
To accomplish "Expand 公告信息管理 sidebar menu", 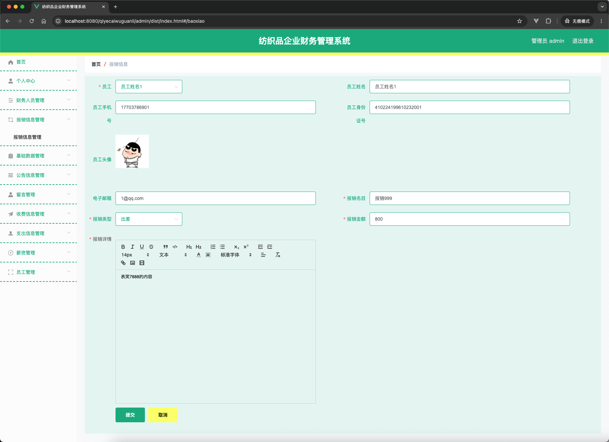I will [38, 175].
